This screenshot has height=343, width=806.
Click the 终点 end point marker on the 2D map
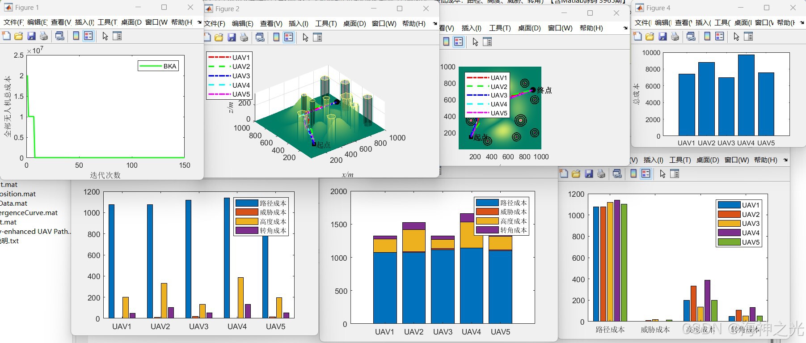tap(533, 90)
